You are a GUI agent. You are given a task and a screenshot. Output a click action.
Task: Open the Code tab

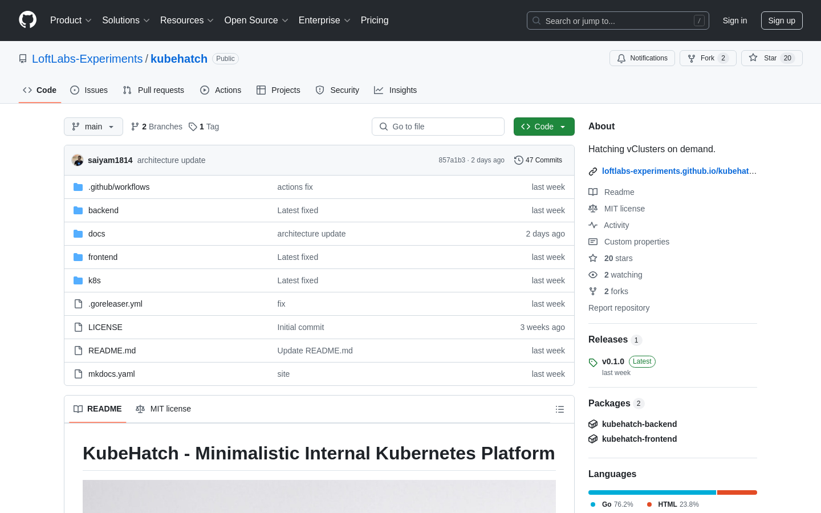point(40,90)
